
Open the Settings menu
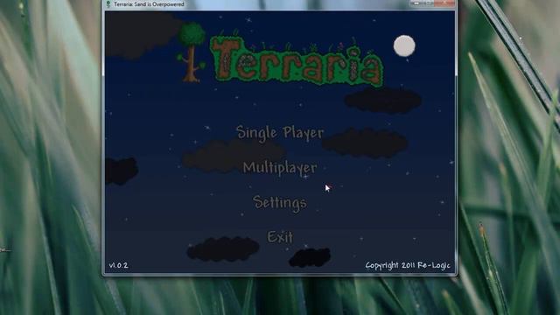coord(280,202)
